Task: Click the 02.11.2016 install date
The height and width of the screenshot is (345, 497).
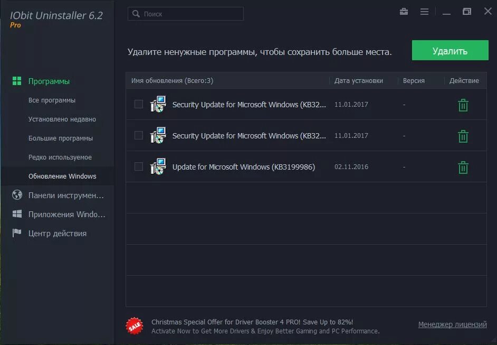Action: pyautogui.click(x=351, y=166)
